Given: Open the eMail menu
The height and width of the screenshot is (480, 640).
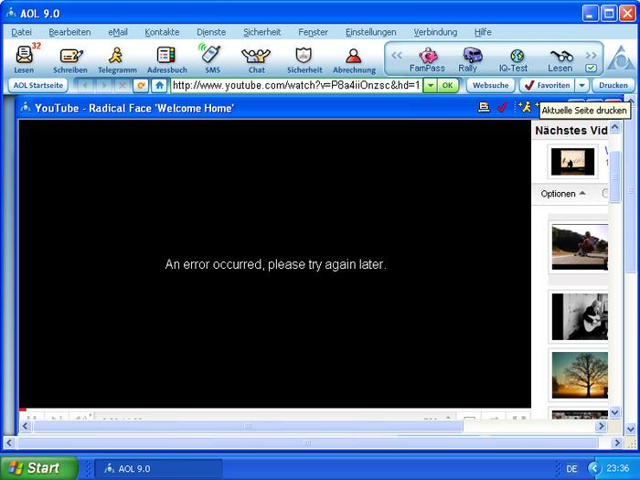Looking at the screenshot, I should (118, 32).
